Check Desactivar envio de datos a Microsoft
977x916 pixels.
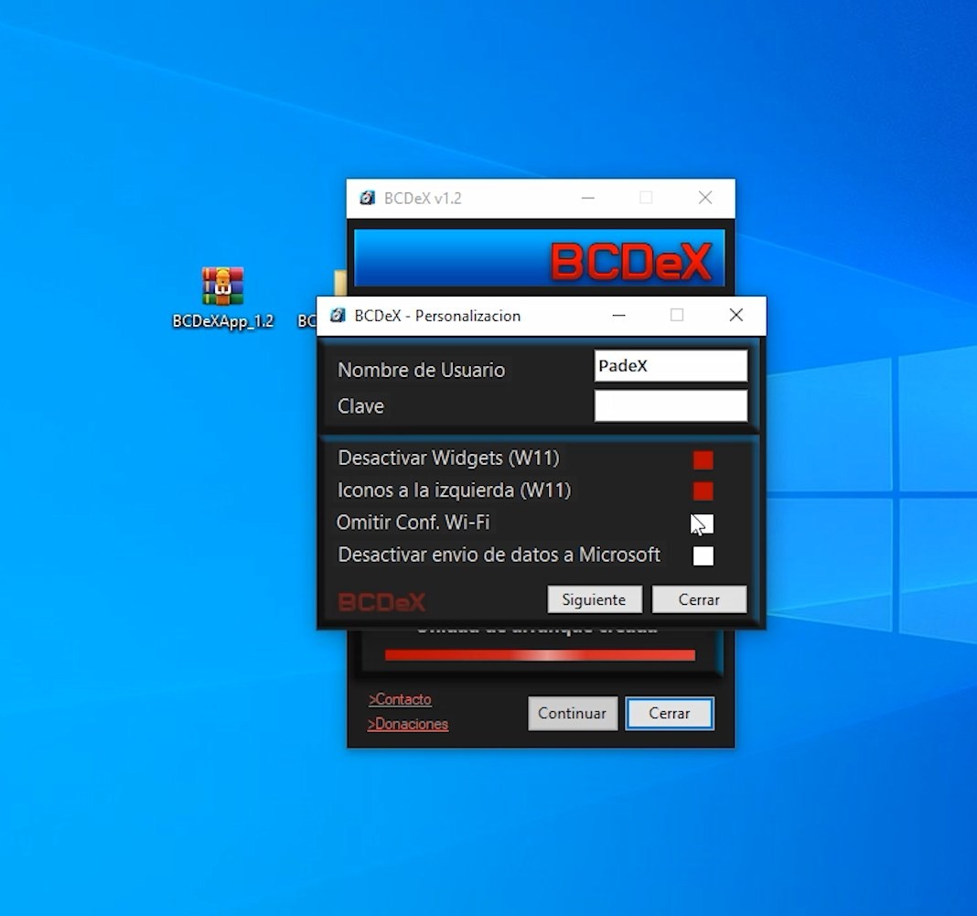point(703,555)
